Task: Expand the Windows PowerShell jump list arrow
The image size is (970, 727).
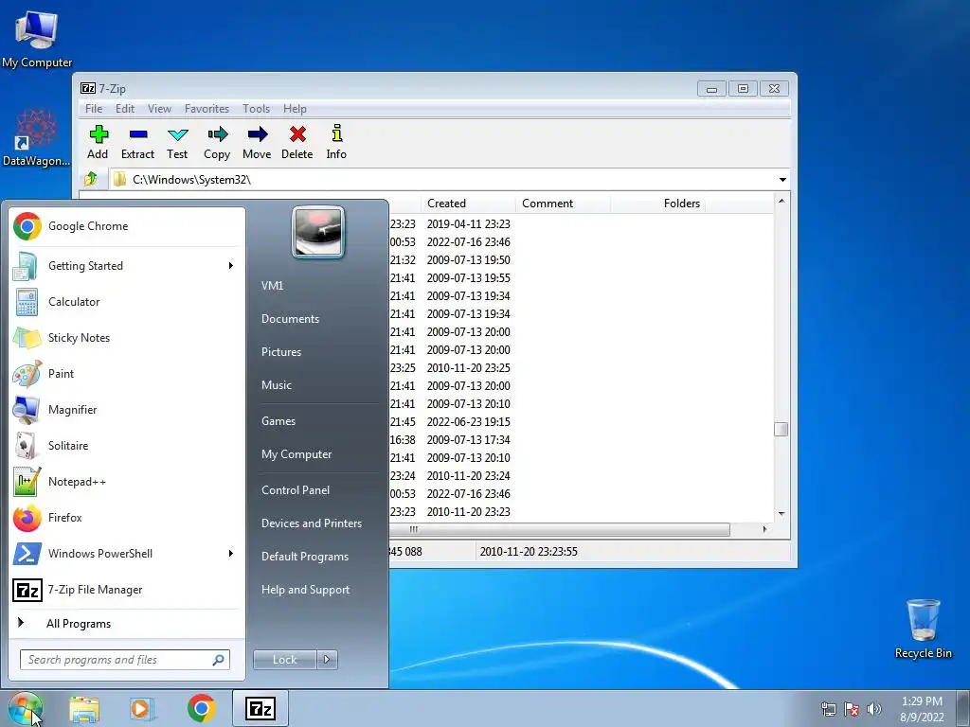Action: (x=231, y=553)
